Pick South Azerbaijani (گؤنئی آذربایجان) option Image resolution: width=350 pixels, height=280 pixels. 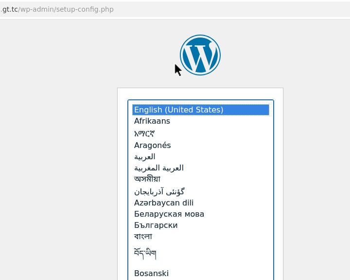(159, 191)
